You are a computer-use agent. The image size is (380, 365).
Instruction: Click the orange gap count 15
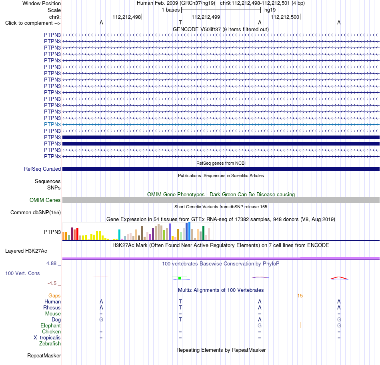[300, 296]
